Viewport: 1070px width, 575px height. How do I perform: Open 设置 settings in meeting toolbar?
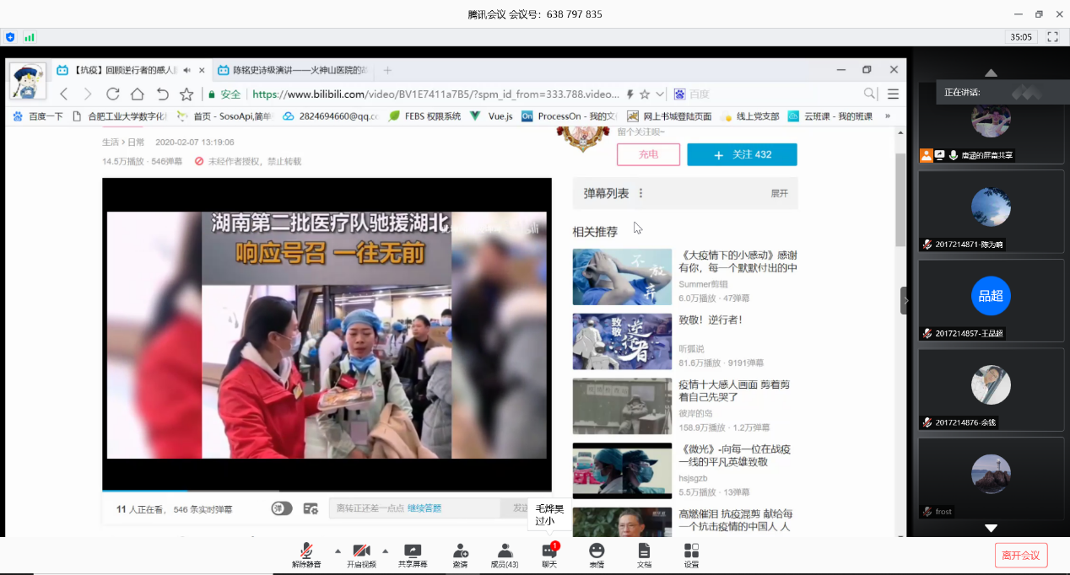click(x=691, y=555)
